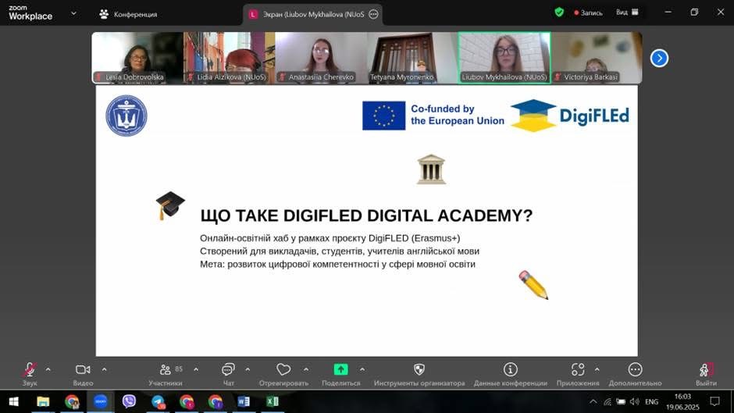This screenshot has height=413, width=734.
Task: Open Microsoft Word from taskbar
Action: (x=244, y=402)
